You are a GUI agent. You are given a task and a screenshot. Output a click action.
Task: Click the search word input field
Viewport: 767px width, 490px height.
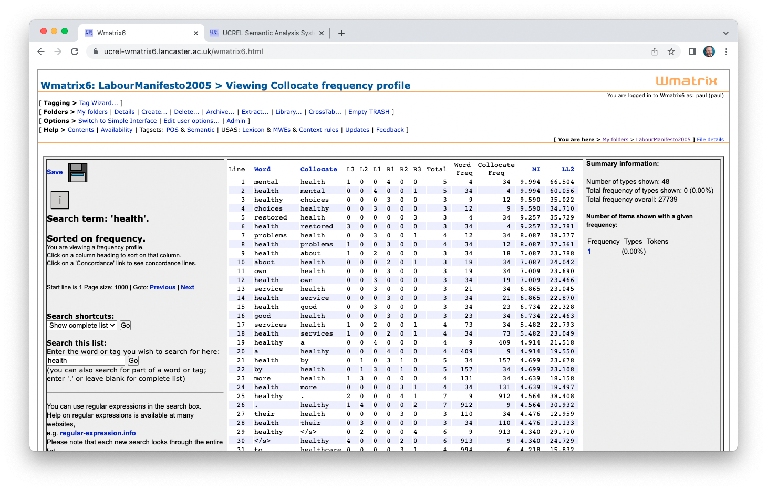86,361
